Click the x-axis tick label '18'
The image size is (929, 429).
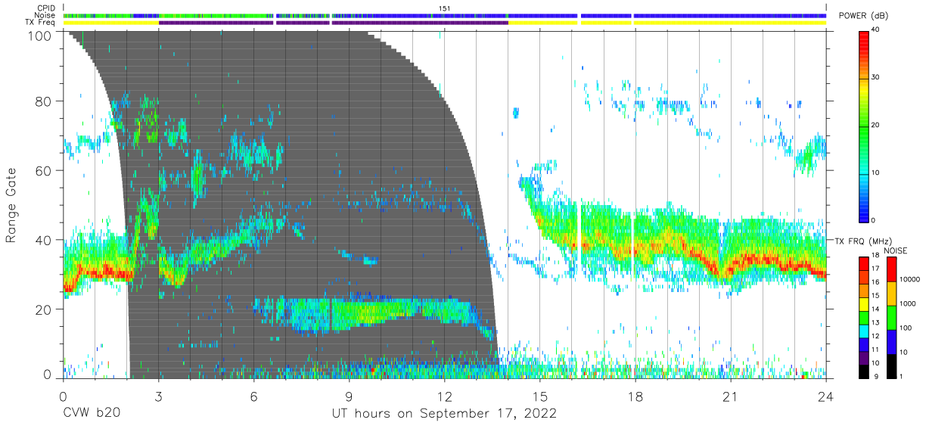coord(635,396)
